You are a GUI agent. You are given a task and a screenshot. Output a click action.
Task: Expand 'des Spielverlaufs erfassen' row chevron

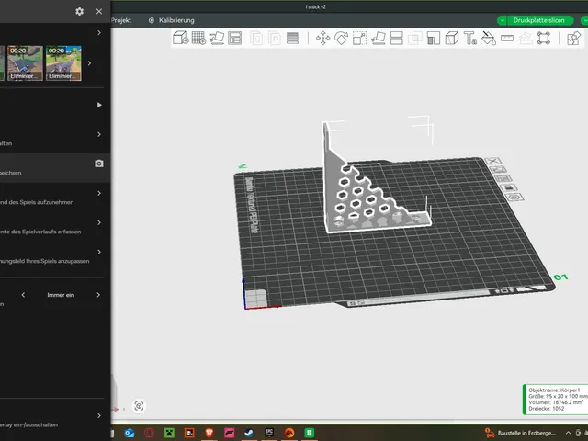pos(99,222)
